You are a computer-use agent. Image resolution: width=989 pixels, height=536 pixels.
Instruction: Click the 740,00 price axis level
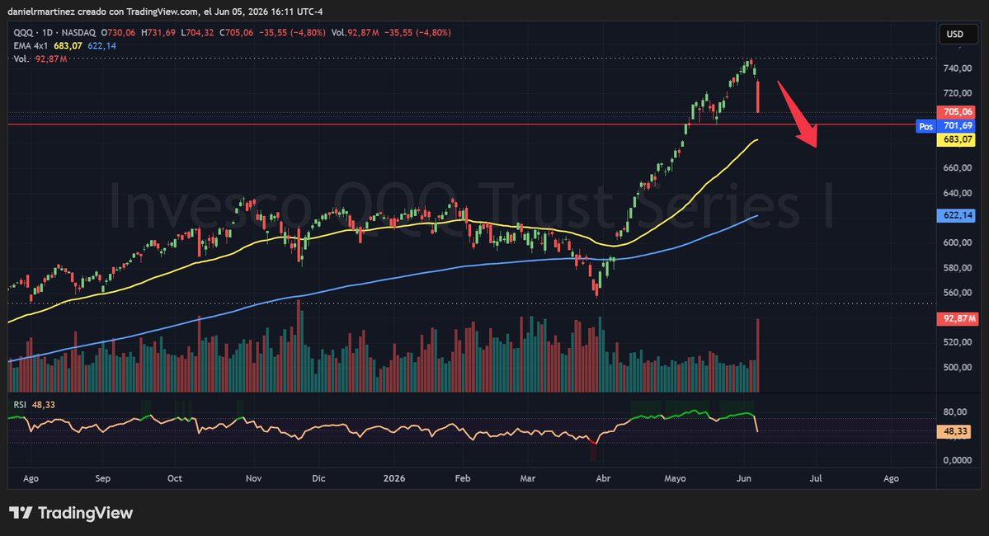point(957,68)
